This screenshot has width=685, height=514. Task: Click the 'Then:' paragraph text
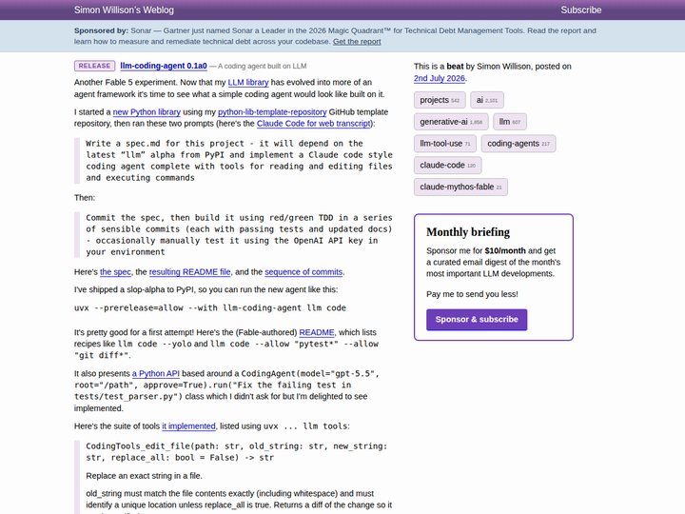tap(85, 198)
